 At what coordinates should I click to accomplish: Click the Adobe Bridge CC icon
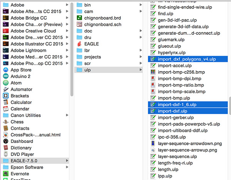[6, 18]
